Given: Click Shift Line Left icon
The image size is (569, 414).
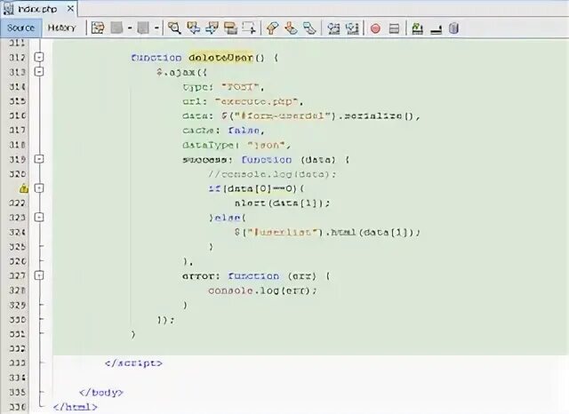Looking at the screenshot, I should (333, 28).
